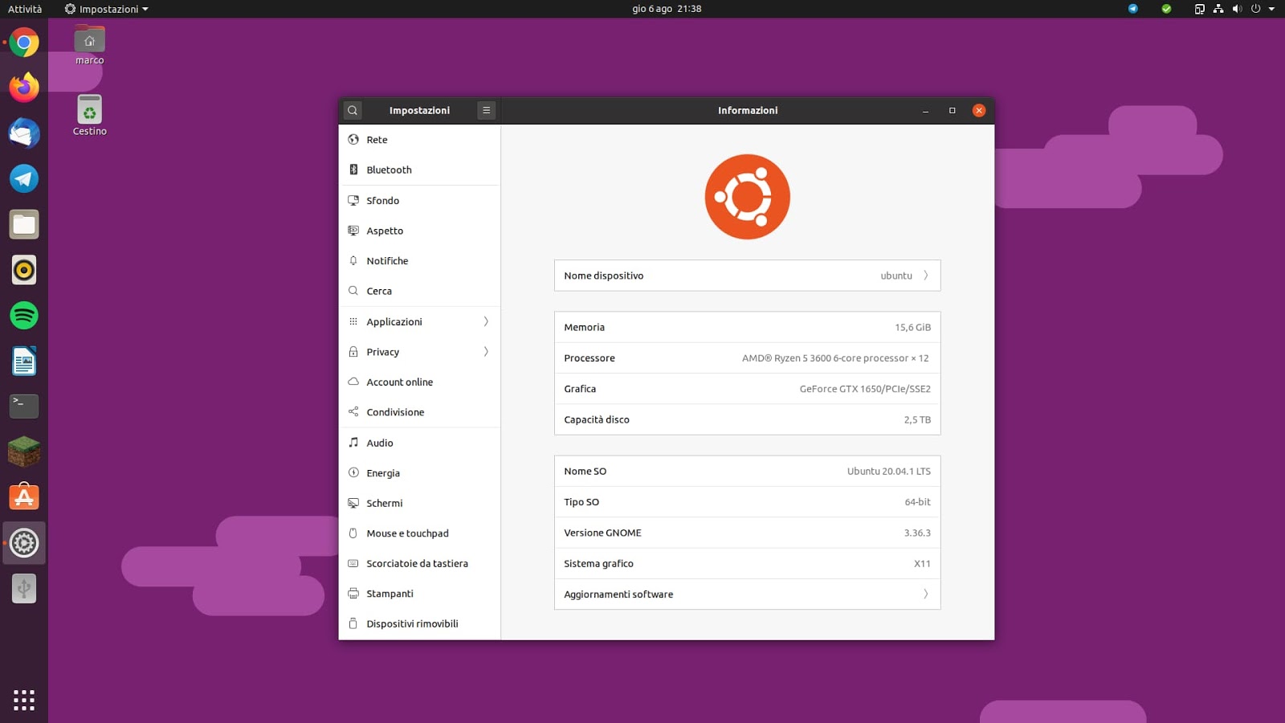This screenshot has height=723, width=1285.
Task: Select the Rete network icon
Action: coord(353,139)
